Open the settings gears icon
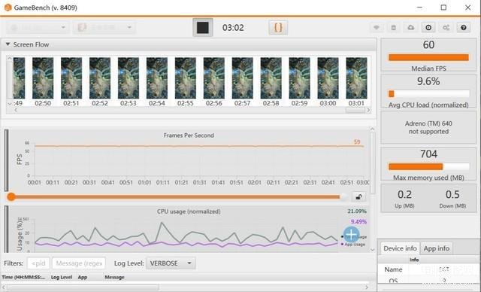This screenshot has width=481, height=292. click(446, 28)
